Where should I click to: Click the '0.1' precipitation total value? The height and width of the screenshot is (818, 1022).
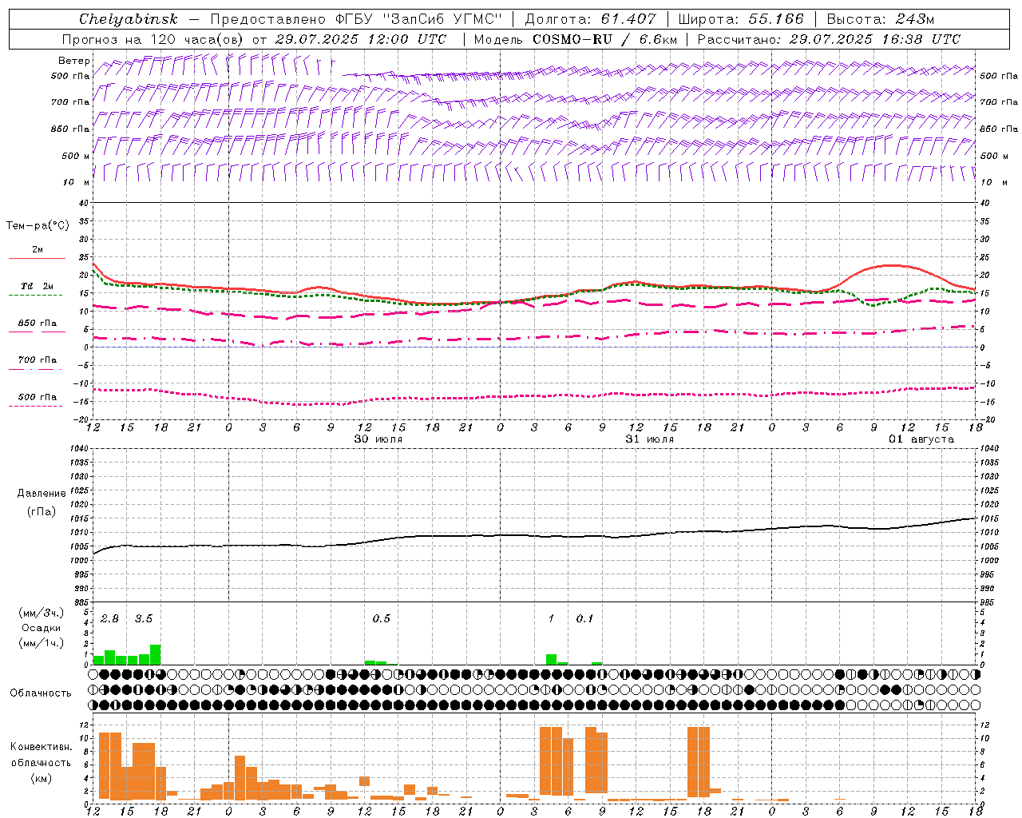(584, 618)
